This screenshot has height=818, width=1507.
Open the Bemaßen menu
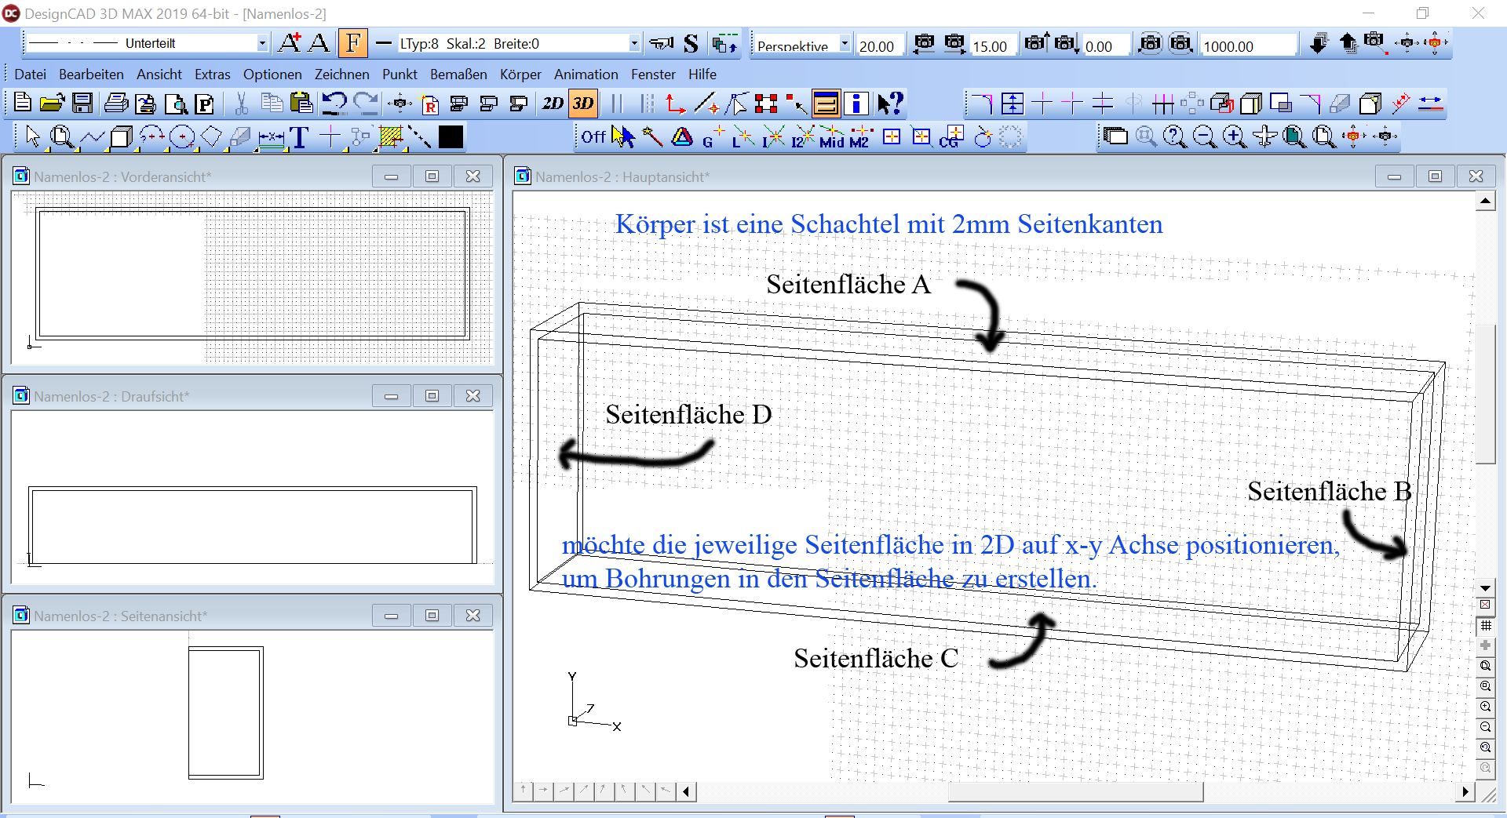(458, 75)
